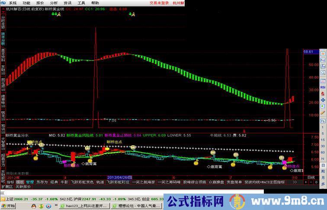Open the 工具 menu
Viewport: 327px width, 210px height.
pos(81,3)
